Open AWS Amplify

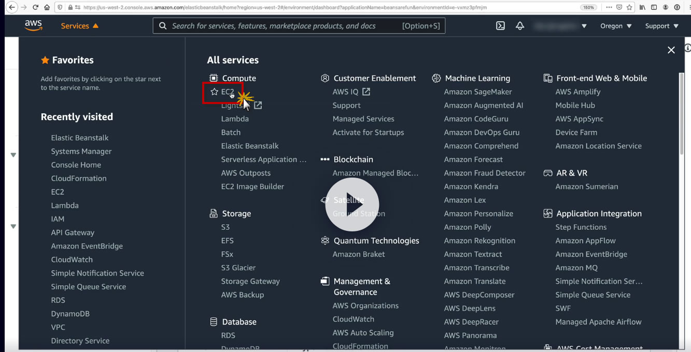pyautogui.click(x=578, y=92)
